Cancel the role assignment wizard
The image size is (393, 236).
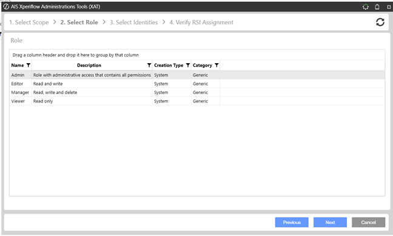point(369,222)
